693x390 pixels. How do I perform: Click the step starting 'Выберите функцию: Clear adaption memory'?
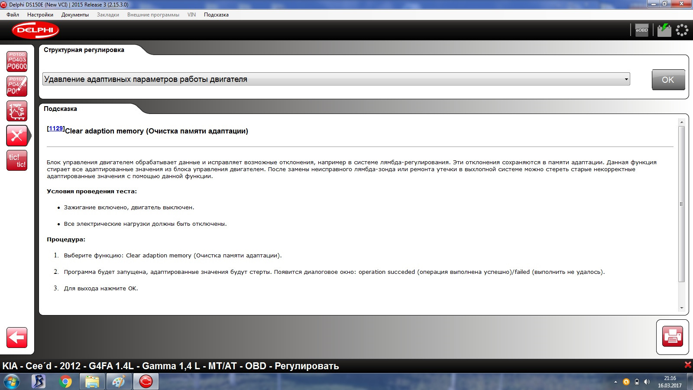pyautogui.click(x=173, y=256)
